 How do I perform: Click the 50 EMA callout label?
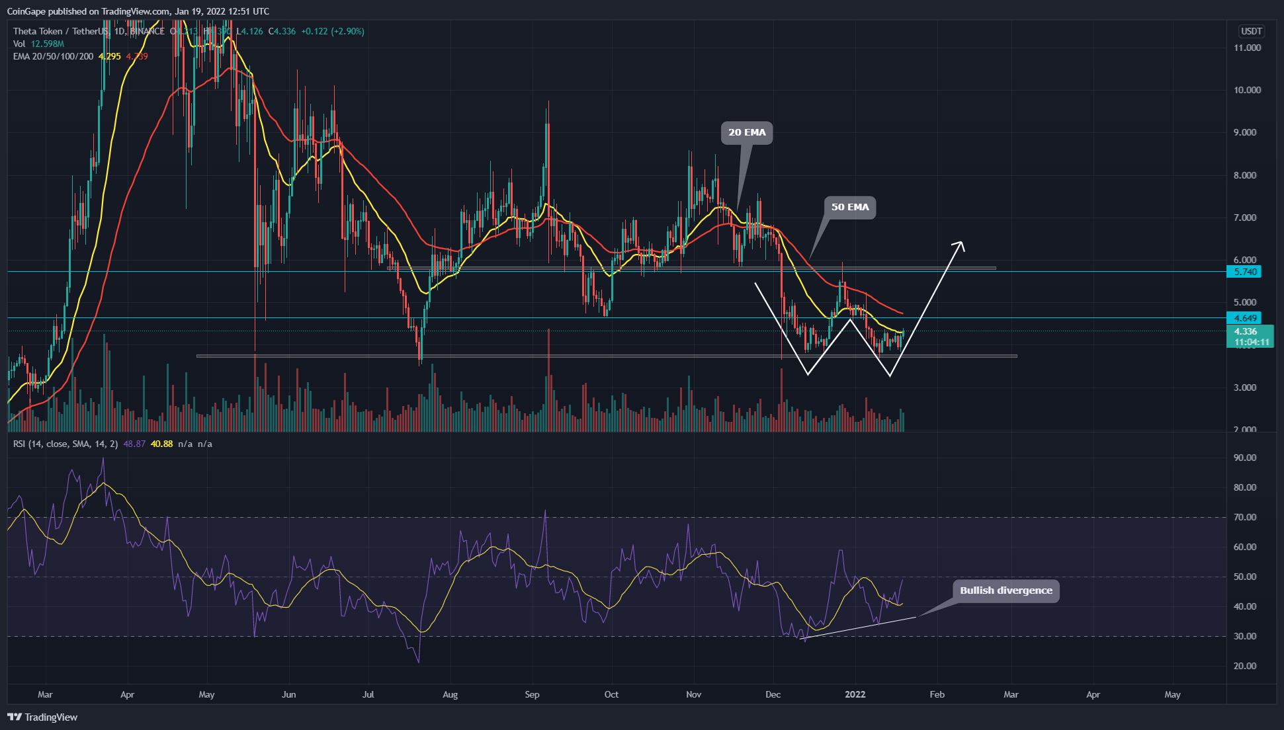pyautogui.click(x=849, y=208)
